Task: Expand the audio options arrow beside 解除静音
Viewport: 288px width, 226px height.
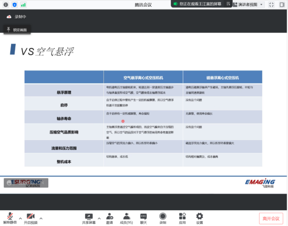Action: (20, 219)
